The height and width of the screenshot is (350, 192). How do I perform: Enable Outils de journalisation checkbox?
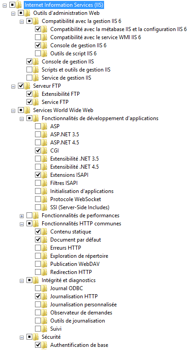point(38,321)
